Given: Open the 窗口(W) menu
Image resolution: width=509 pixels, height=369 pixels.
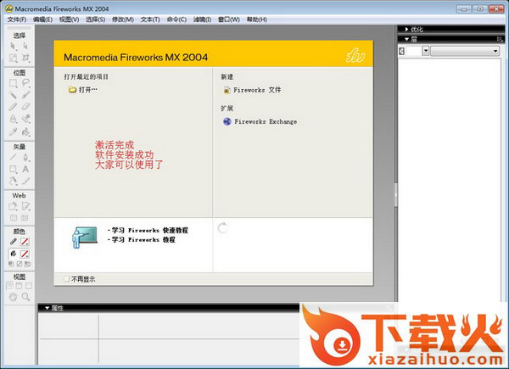Looking at the screenshot, I should coord(229,20).
